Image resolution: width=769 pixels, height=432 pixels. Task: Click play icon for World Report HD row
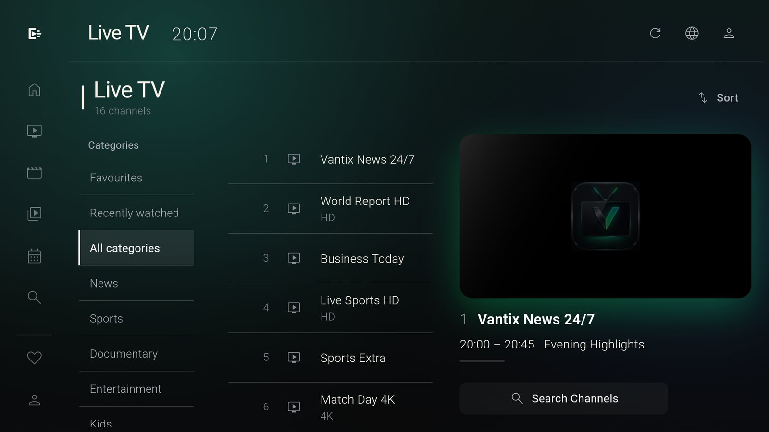pyautogui.click(x=294, y=208)
